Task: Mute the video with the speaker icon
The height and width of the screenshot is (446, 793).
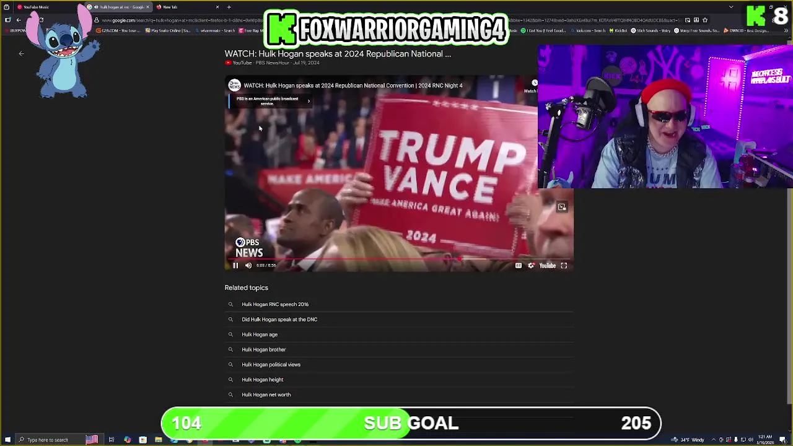Action: coord(248,265)
